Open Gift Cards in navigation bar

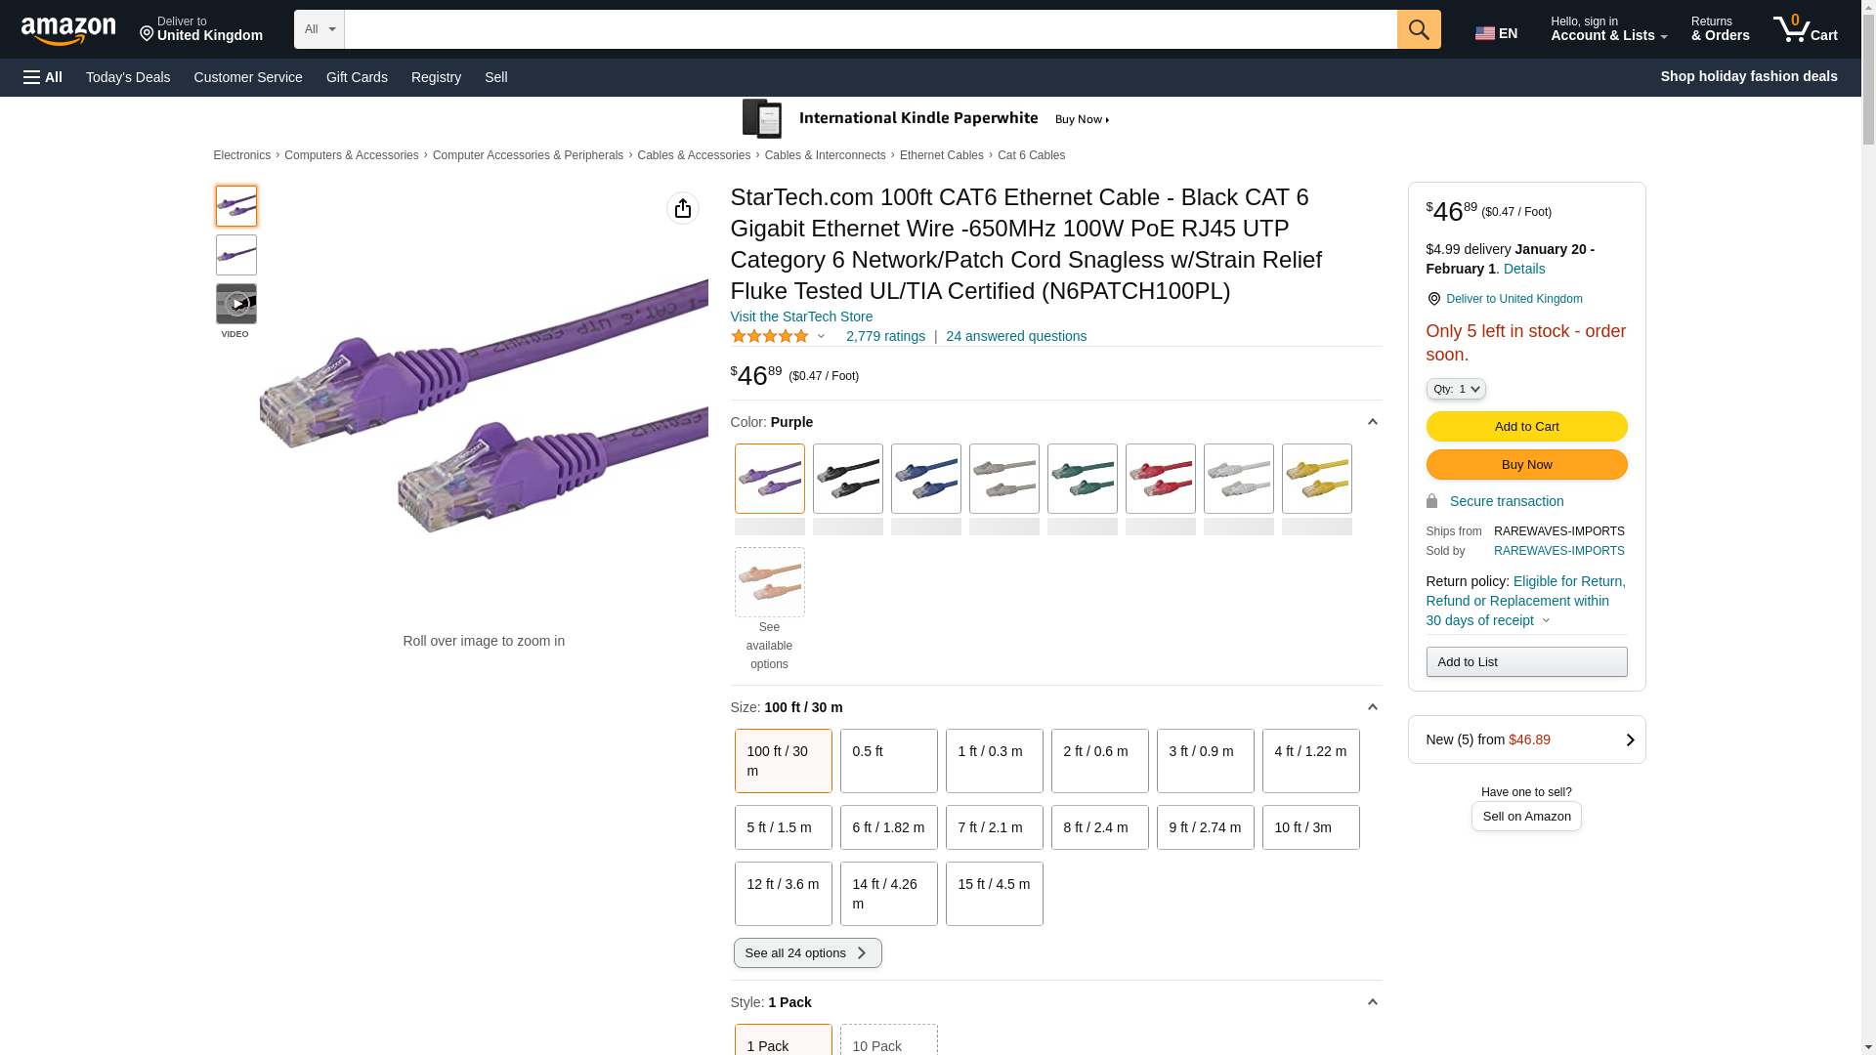click(357, 77)
